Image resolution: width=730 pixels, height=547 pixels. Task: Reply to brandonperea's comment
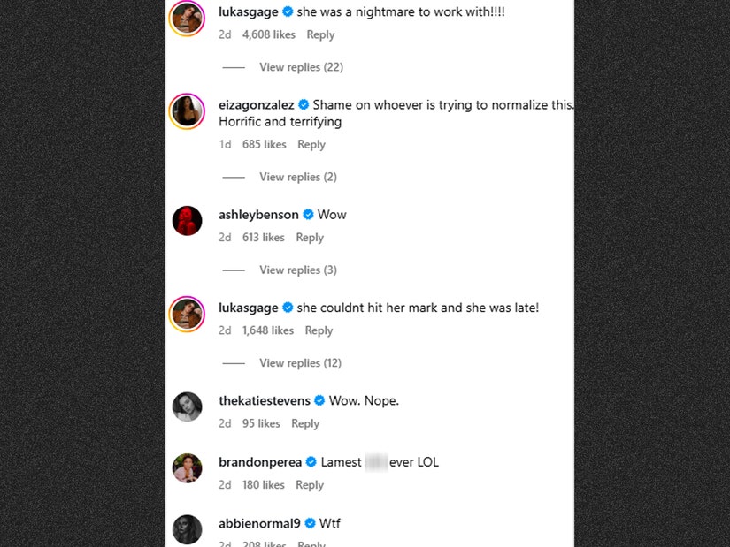310,485
